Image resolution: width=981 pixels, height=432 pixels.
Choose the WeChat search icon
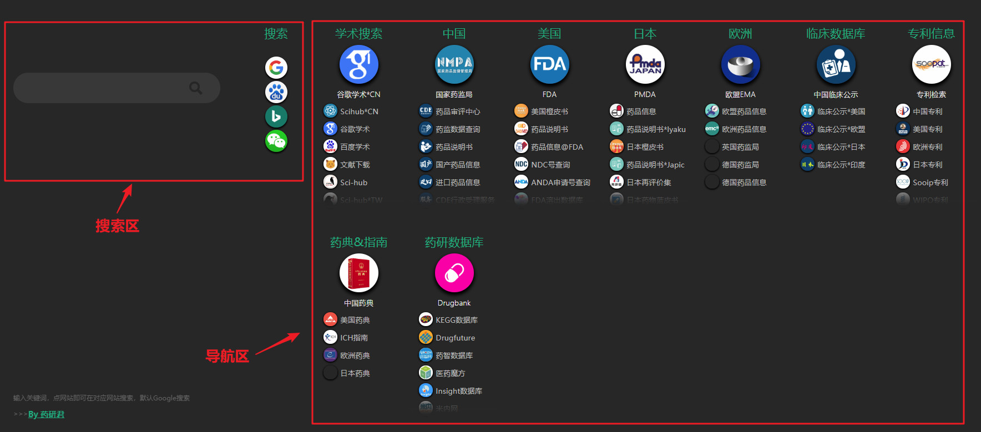point(276,141)
